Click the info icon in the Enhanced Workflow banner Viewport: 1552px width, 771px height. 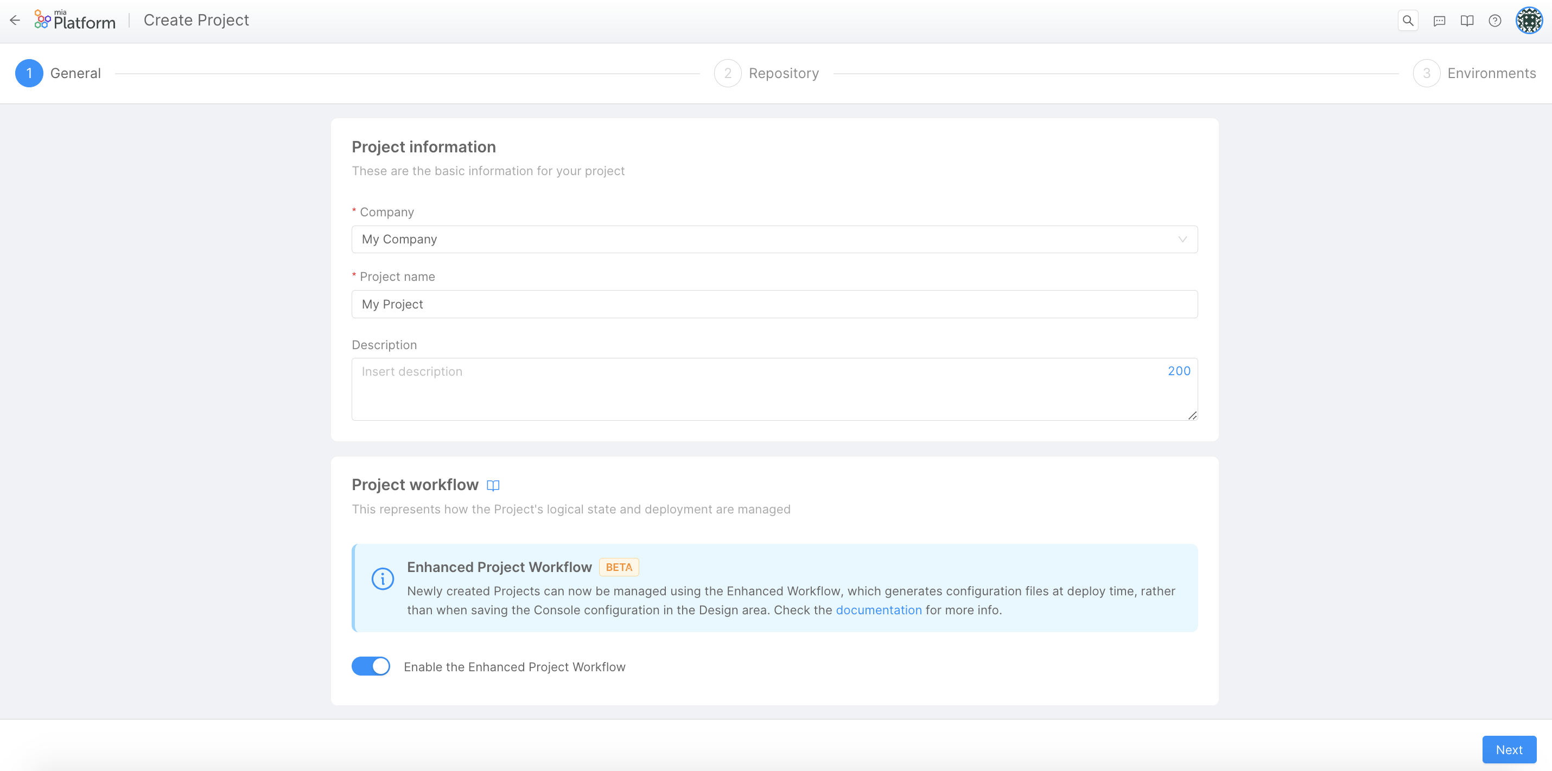[x=382, y=579]
